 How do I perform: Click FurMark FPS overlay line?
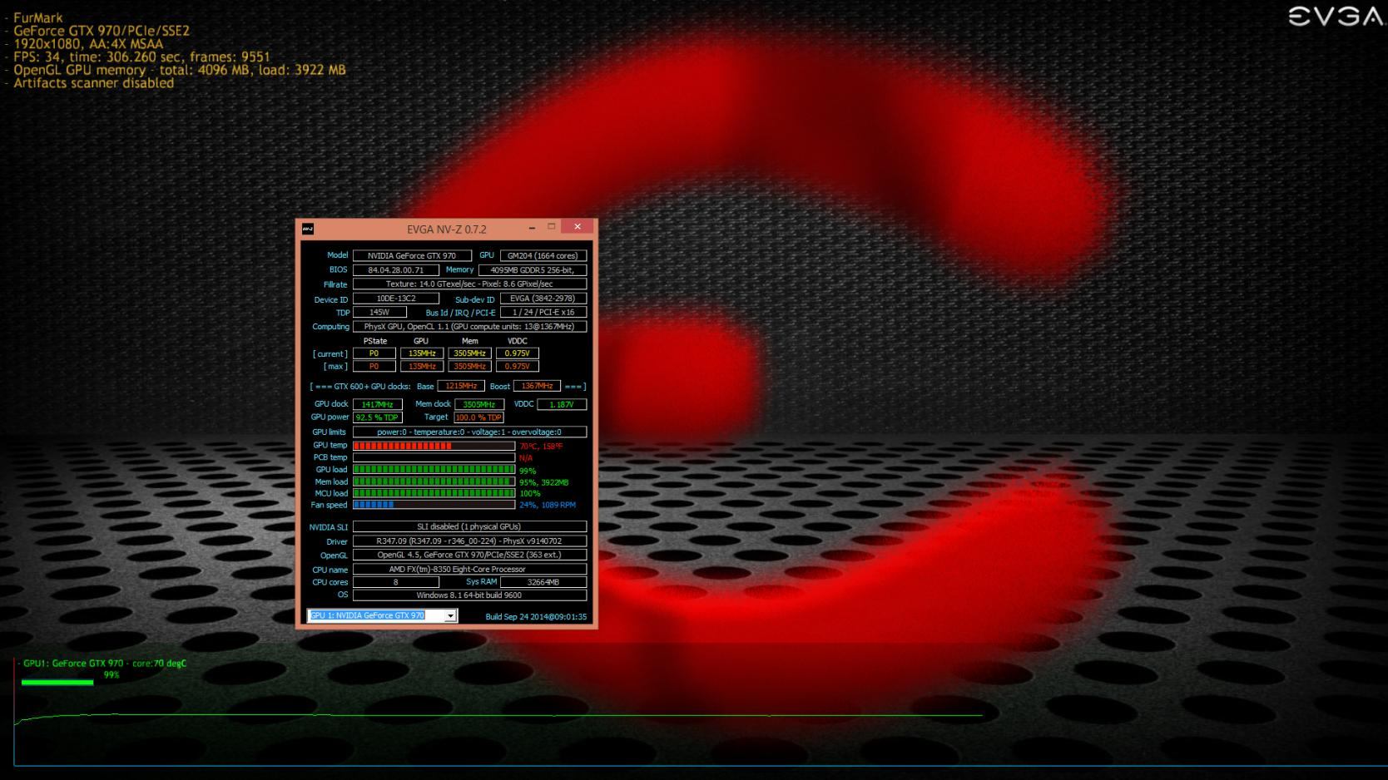pos(141,57)
